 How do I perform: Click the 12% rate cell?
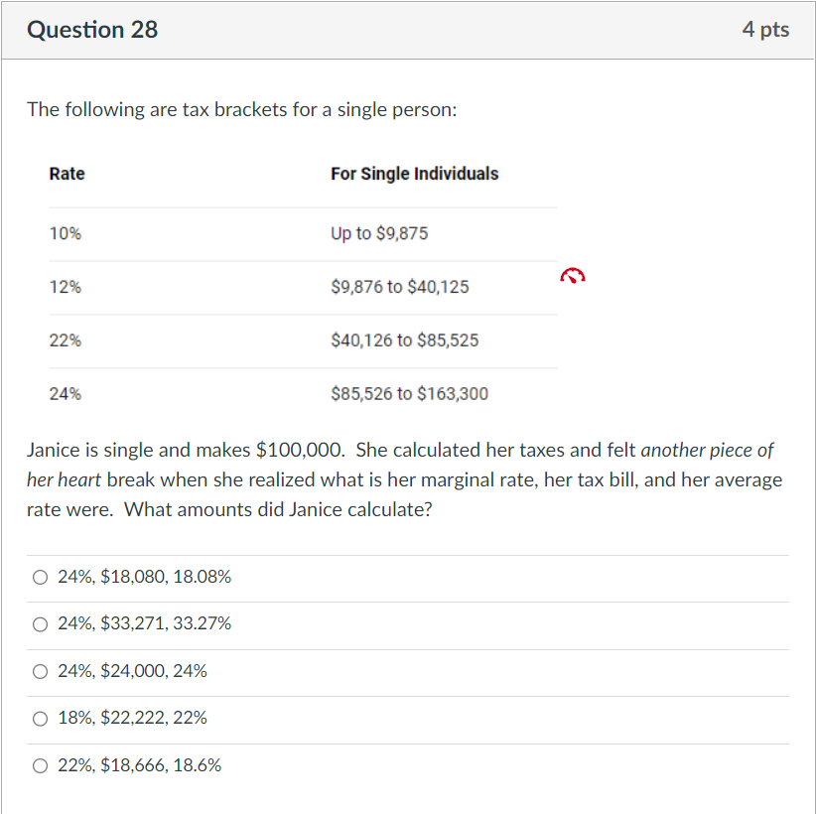tap(66, 287)
